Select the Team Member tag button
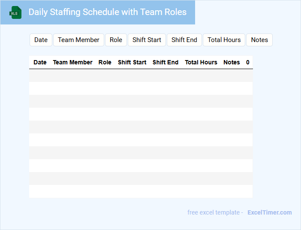Screen dimensions: 301x230 pyautogui.click(x=78, y=40)
